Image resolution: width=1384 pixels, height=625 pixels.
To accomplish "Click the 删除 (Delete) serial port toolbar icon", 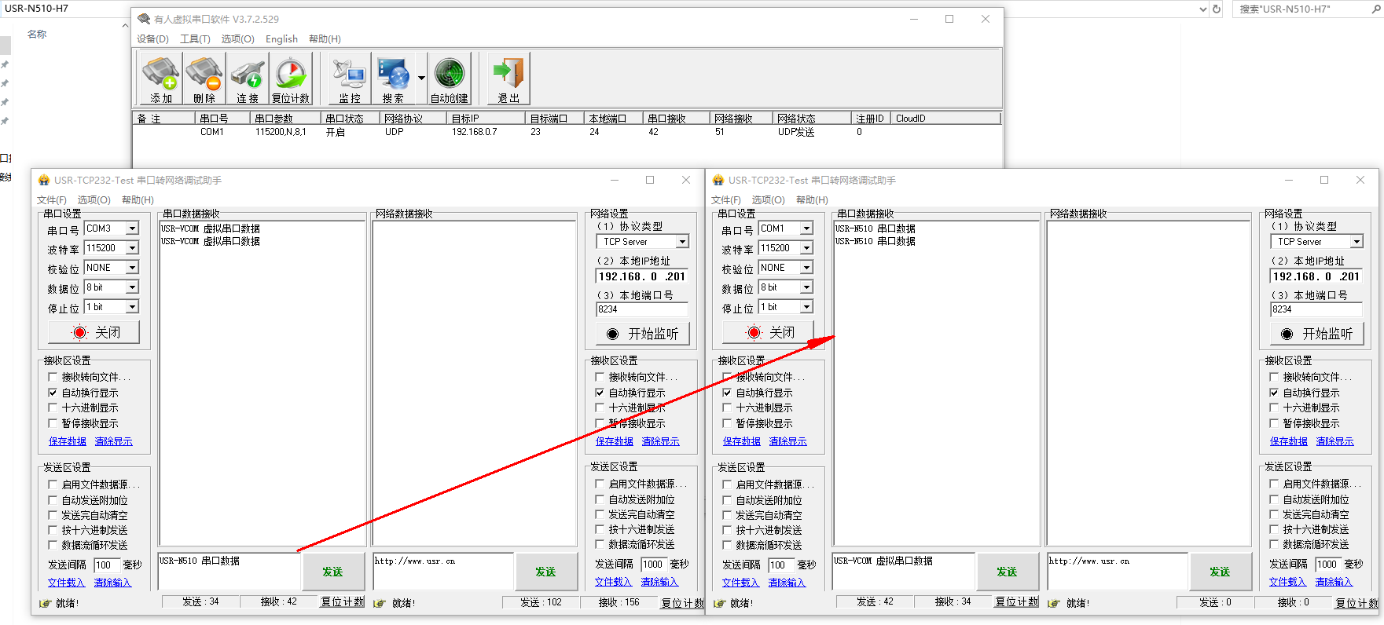I will pos(204,79).
